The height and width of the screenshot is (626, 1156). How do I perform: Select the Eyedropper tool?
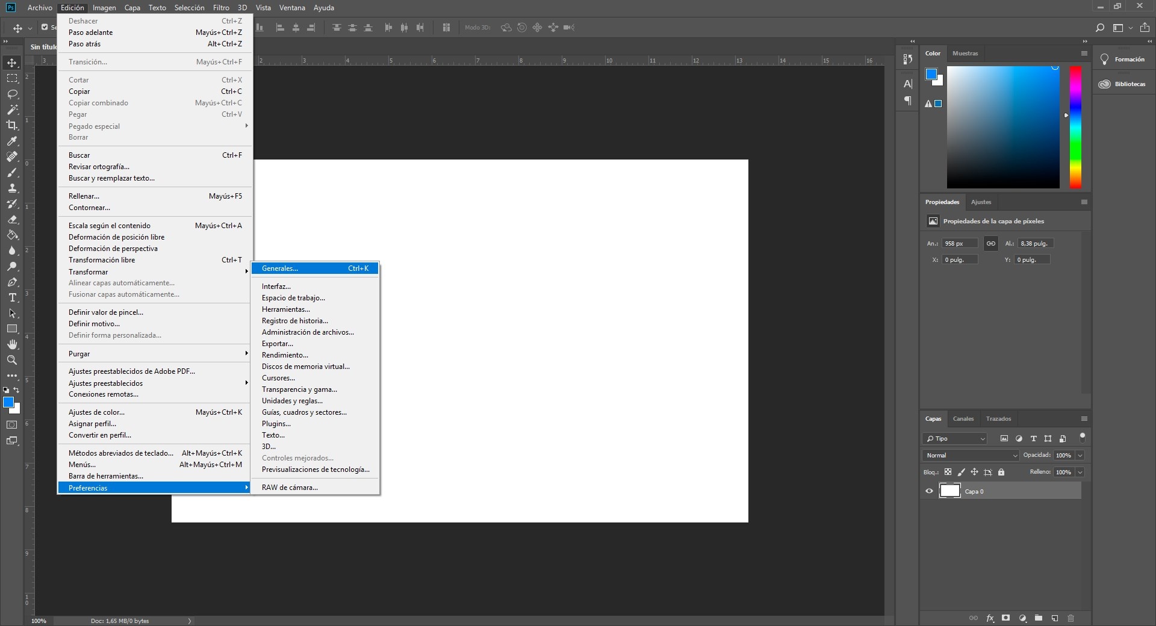tap(12, 141)
